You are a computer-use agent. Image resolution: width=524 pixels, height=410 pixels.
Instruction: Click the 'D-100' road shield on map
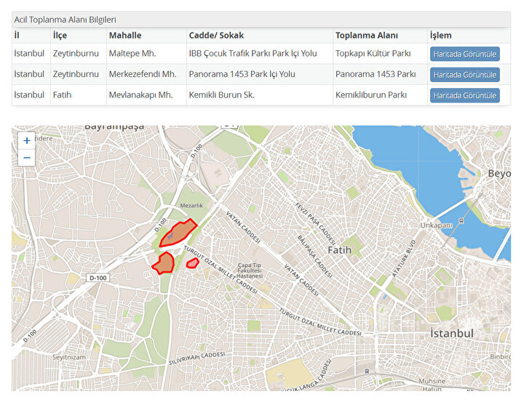98,278
